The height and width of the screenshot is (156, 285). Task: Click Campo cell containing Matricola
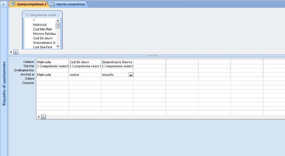53,62
